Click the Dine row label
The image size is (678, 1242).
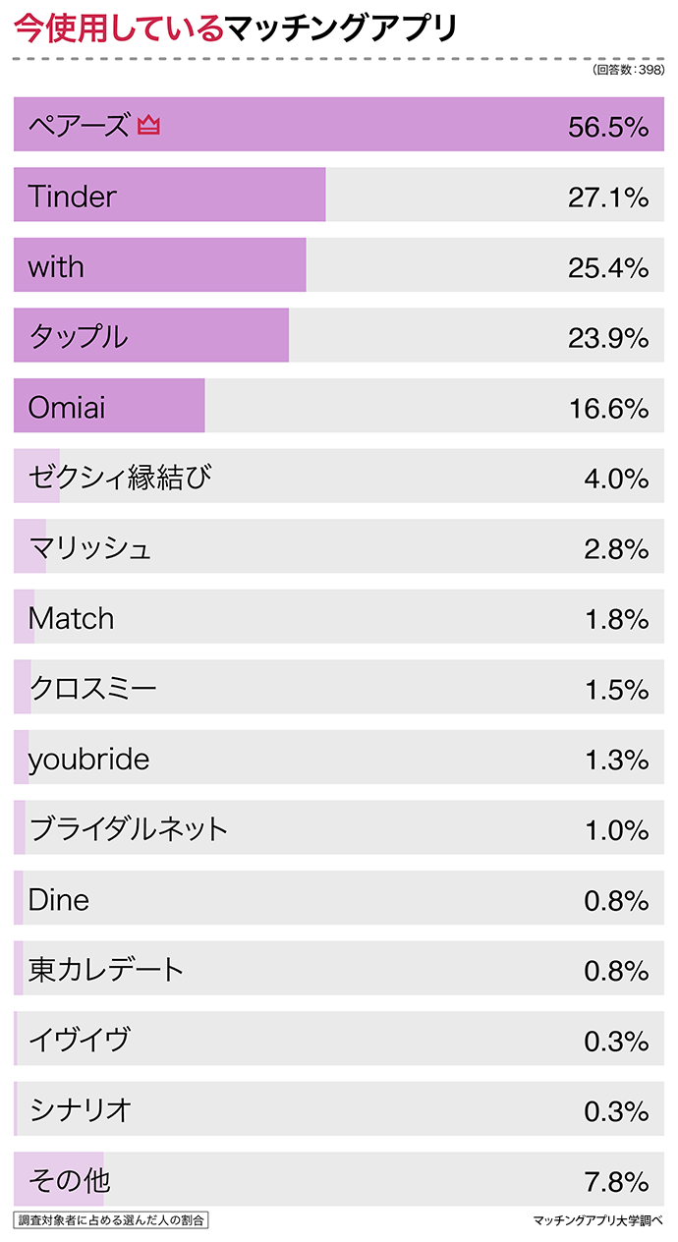(x=58, y=900)
